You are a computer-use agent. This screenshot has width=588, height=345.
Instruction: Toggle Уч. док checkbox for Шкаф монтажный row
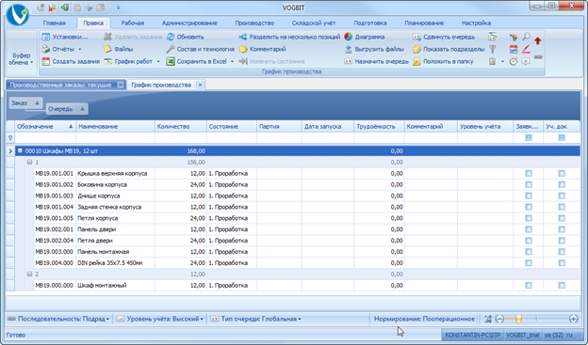click(562, 286)
